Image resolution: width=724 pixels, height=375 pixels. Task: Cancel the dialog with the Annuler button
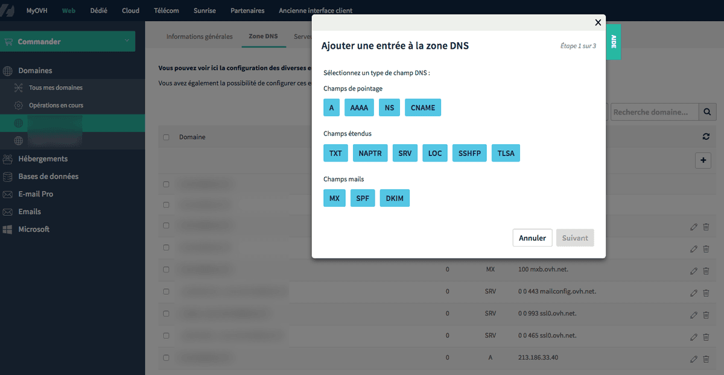[x=532, y=238]
